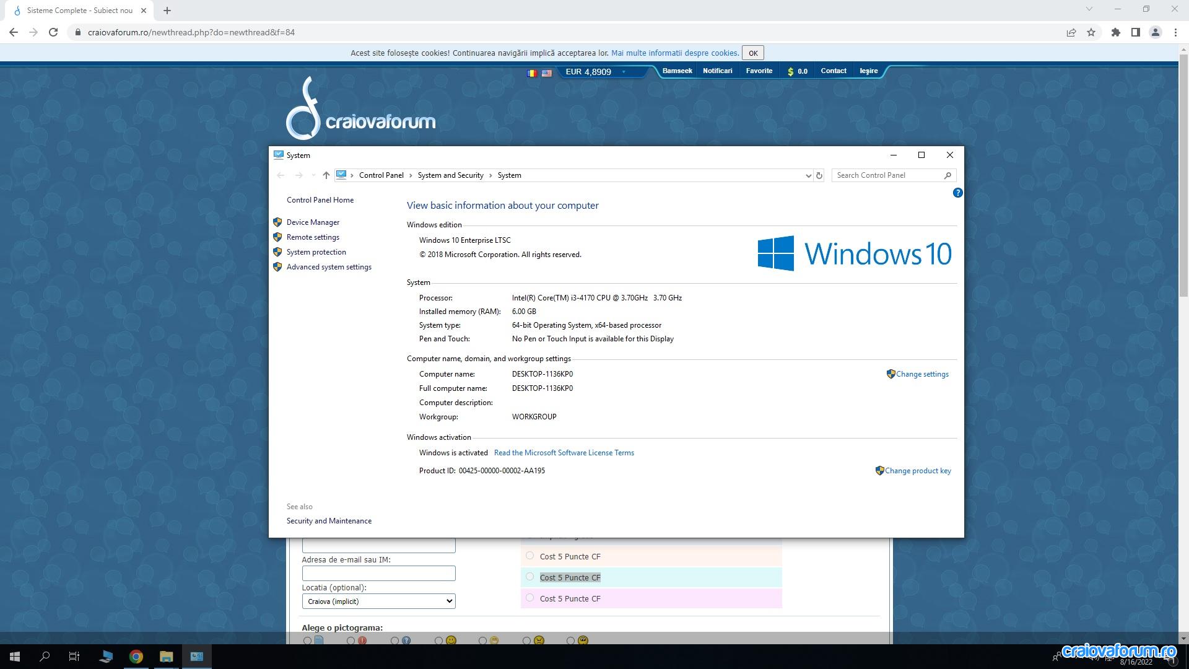Open Device Manager from the sidebar
Viewport: 1189px width, 669px height.
[x=313, y=222]
